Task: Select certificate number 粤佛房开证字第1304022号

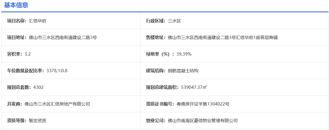Action: (203, 104)
